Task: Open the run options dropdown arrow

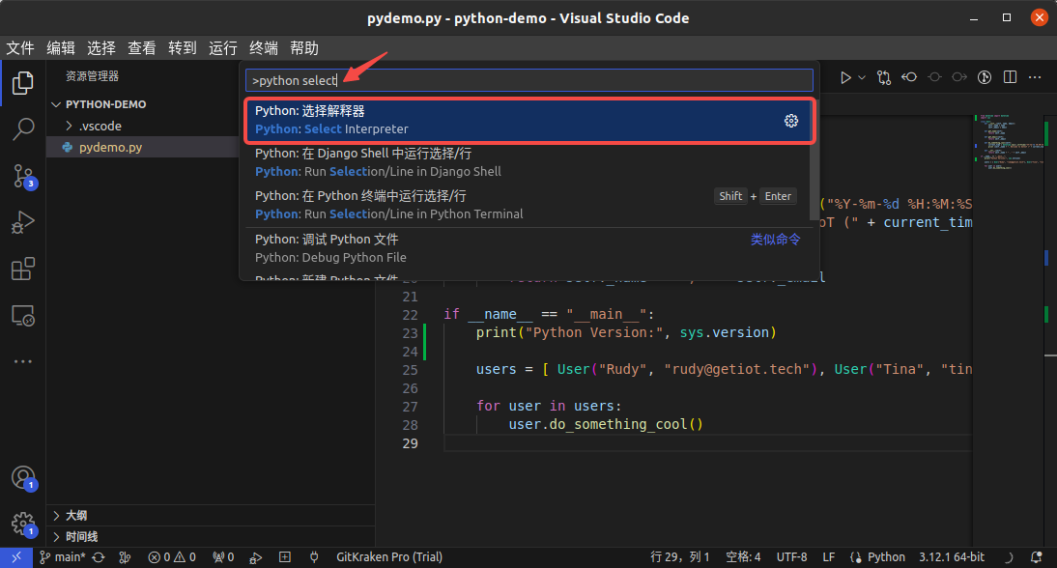Action: pyautogui.click(x=862, y=77)
